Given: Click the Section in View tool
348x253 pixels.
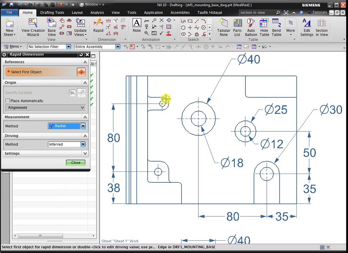Looking at the screenshot, I should tap(322, 27).
